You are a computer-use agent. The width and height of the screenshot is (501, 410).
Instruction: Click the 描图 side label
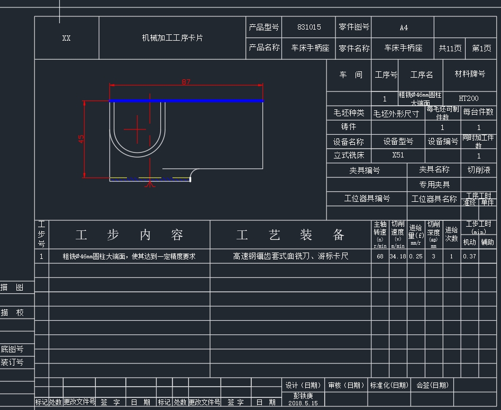pos(12,287)
